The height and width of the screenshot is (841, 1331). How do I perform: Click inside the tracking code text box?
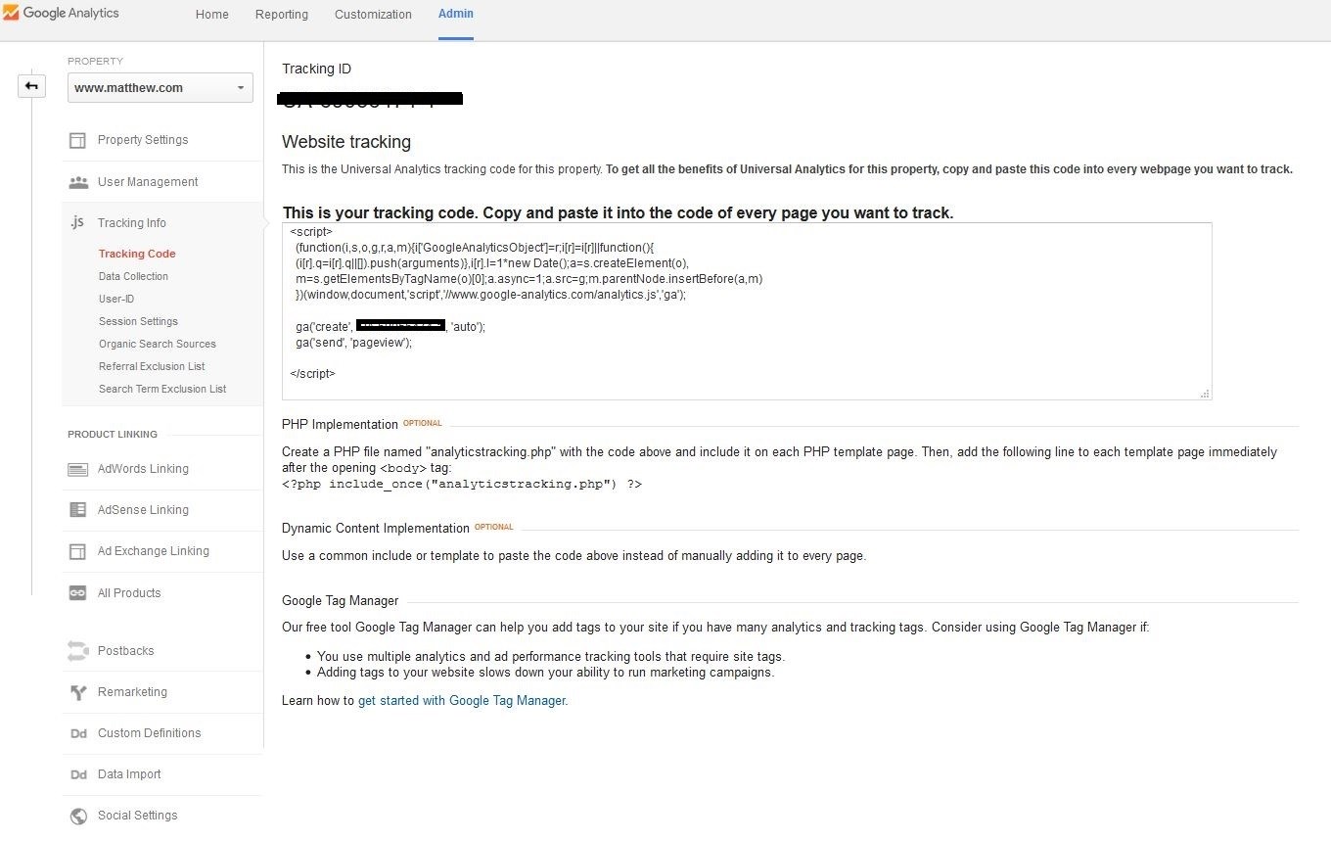747,310
